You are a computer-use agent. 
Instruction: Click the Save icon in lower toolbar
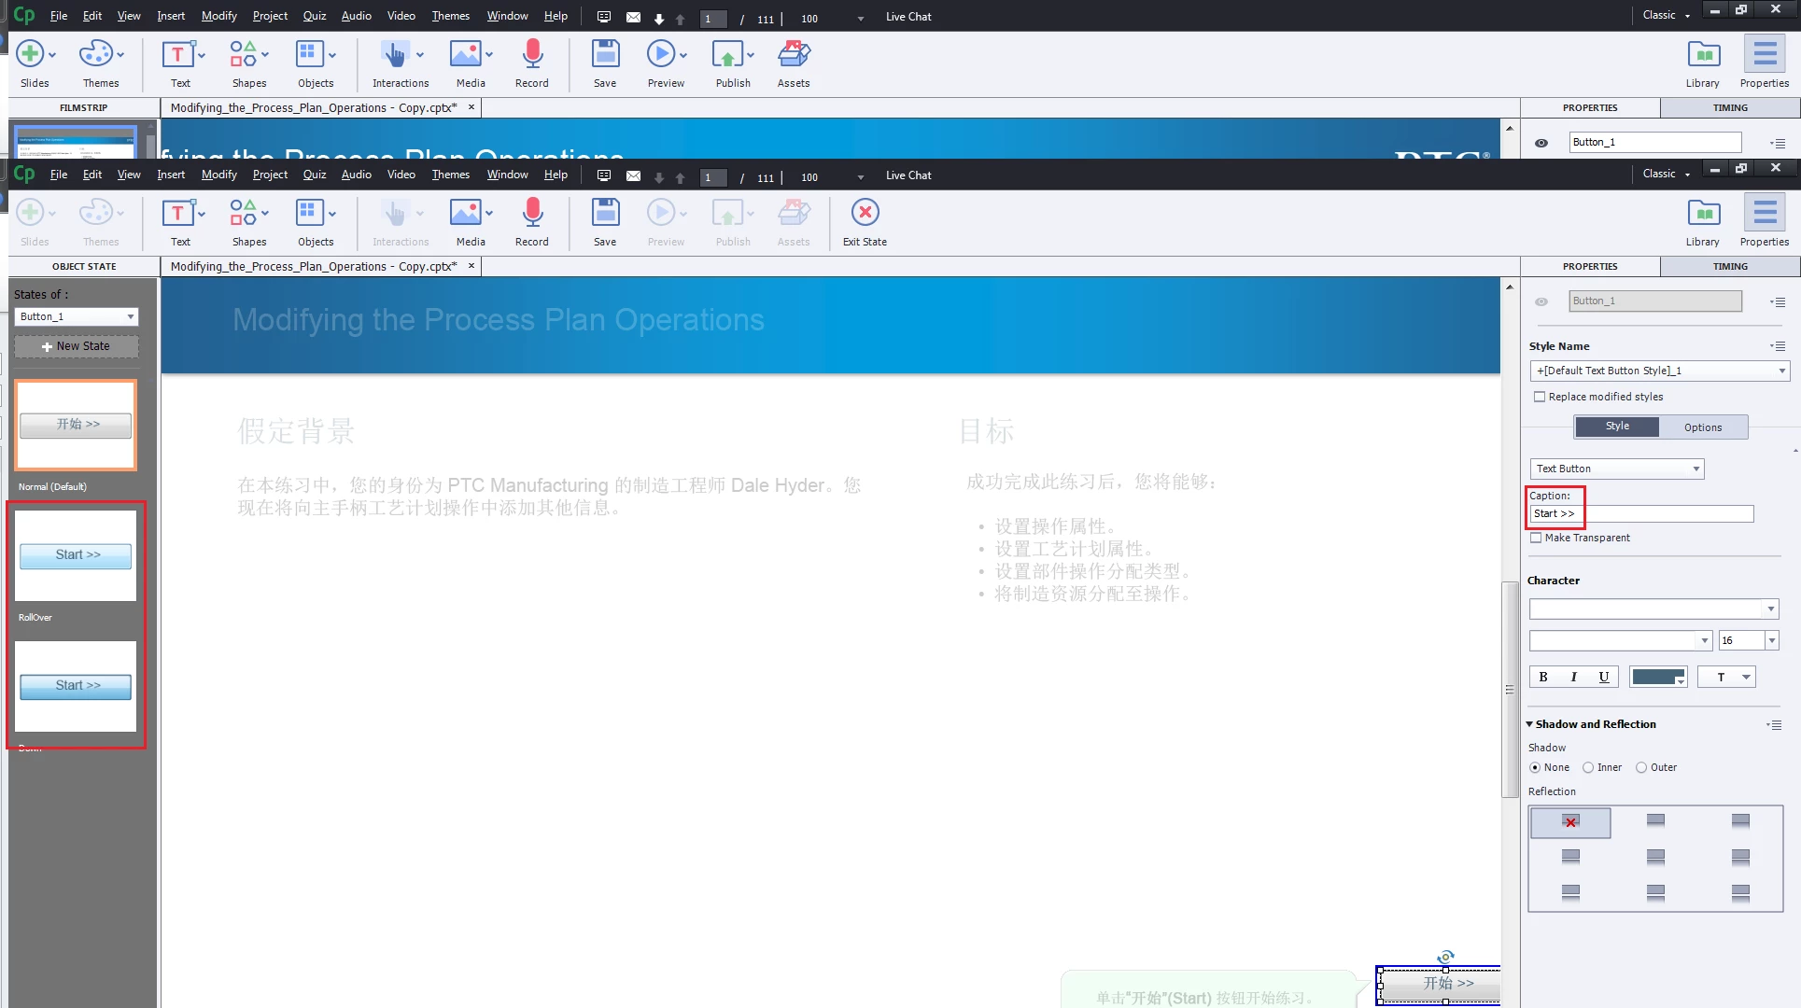pyautogui.click(x=605, y=214)
